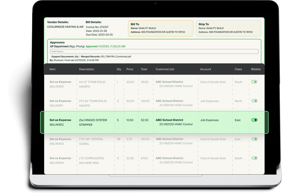Select Class 'North' in SKU:N1811 row
The width and height of the screenshot is (282, 194).
238,101
